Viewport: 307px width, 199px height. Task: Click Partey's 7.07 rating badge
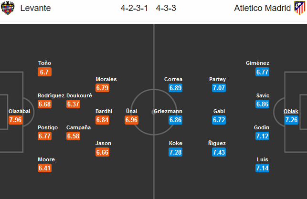coord(219,88)
